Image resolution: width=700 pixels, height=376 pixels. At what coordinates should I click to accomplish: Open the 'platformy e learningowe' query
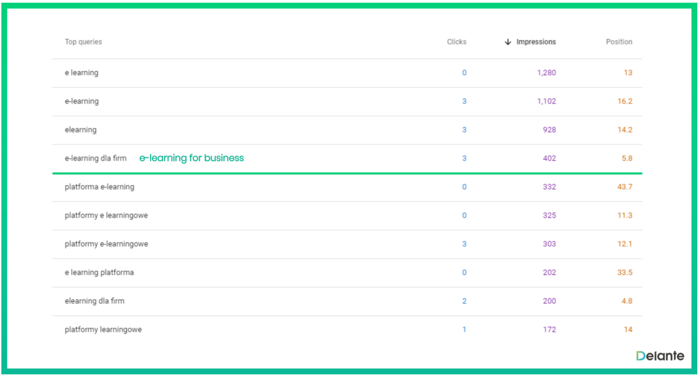click(x=106, y=215)
